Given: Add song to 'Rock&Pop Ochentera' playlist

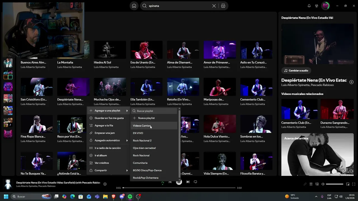Looking at the screenshot, I should point(154,178).
